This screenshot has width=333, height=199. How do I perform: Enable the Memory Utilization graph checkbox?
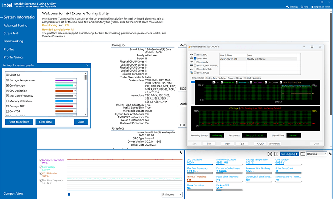coord(6,101)
